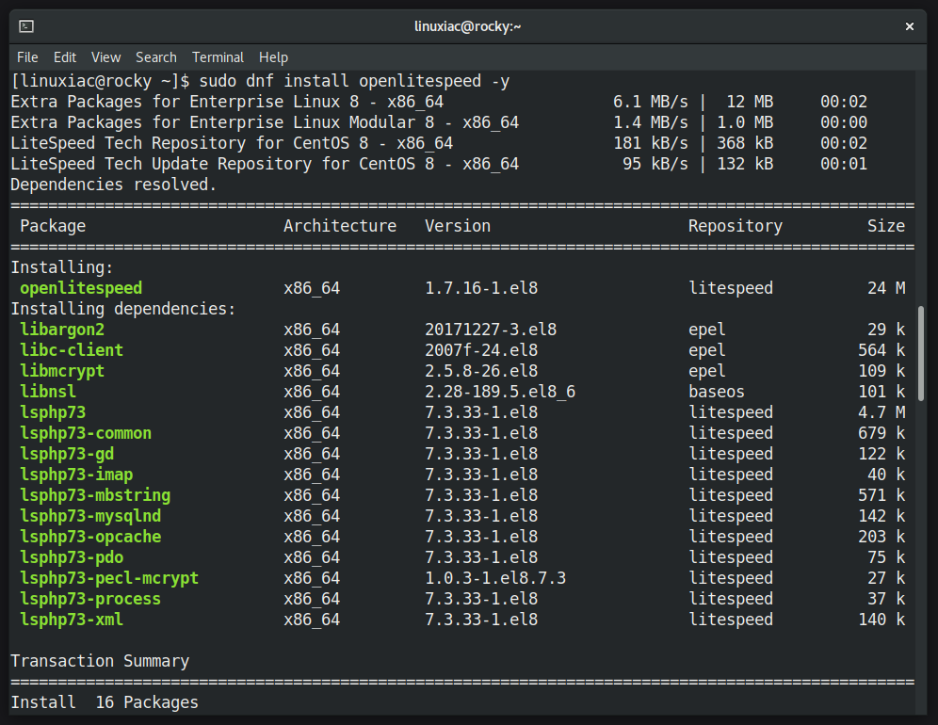The height and width of the screenshot is (725, 938).
Task: Click the window title linuxiac@rocky:~
Action: pyautogui.click(x=468, y=26)
